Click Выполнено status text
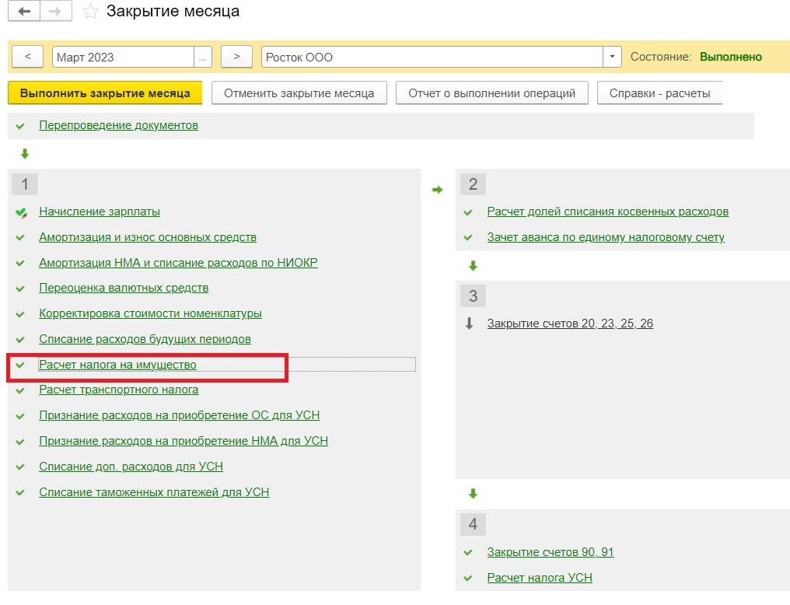Screen dimensions: 790x605 pos(731,57)
